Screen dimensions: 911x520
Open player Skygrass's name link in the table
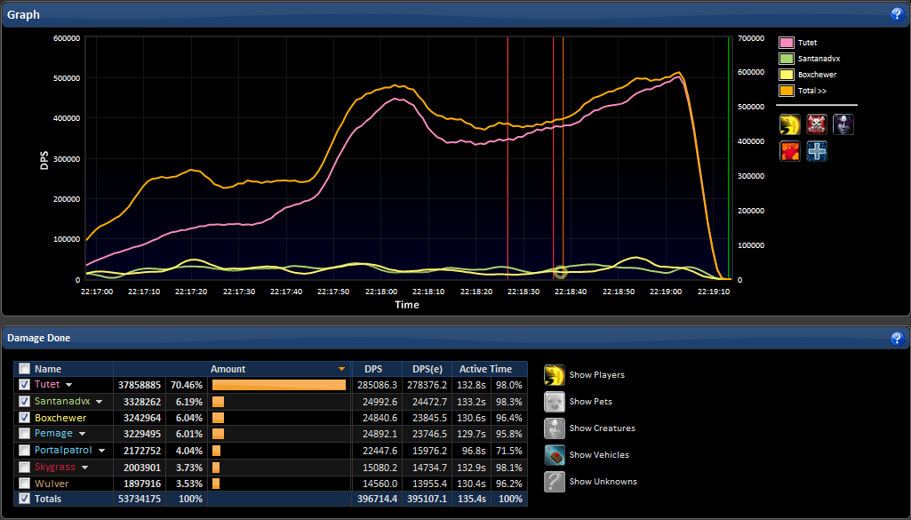click(x=55, y=468)
